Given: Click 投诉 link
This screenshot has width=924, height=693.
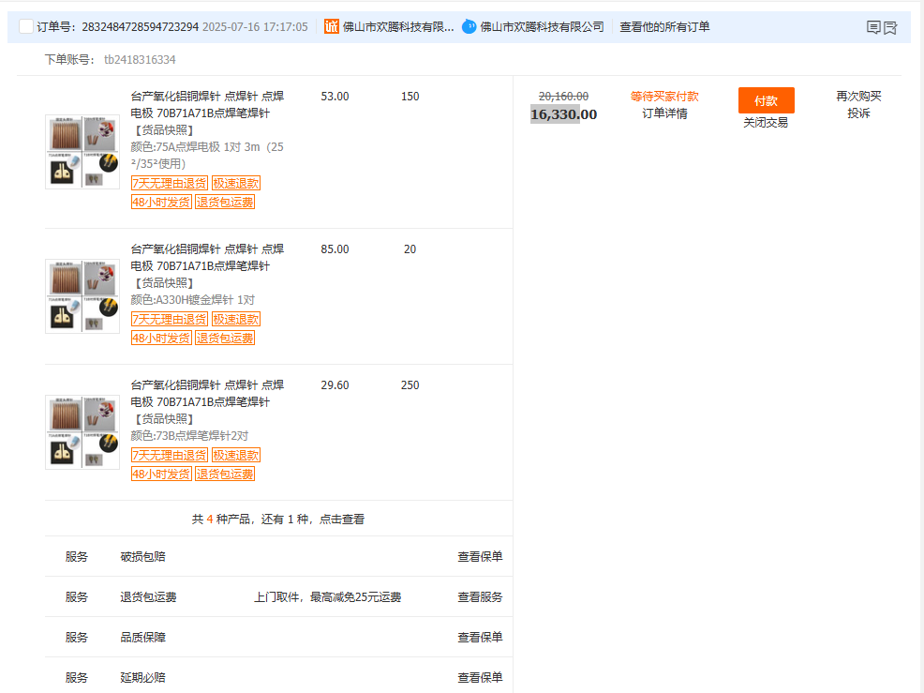Looking at the screenshot, I should (858, 113).
